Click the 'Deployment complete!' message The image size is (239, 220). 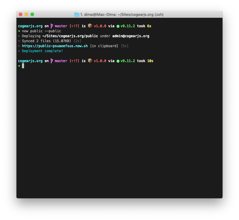point(42,51)
